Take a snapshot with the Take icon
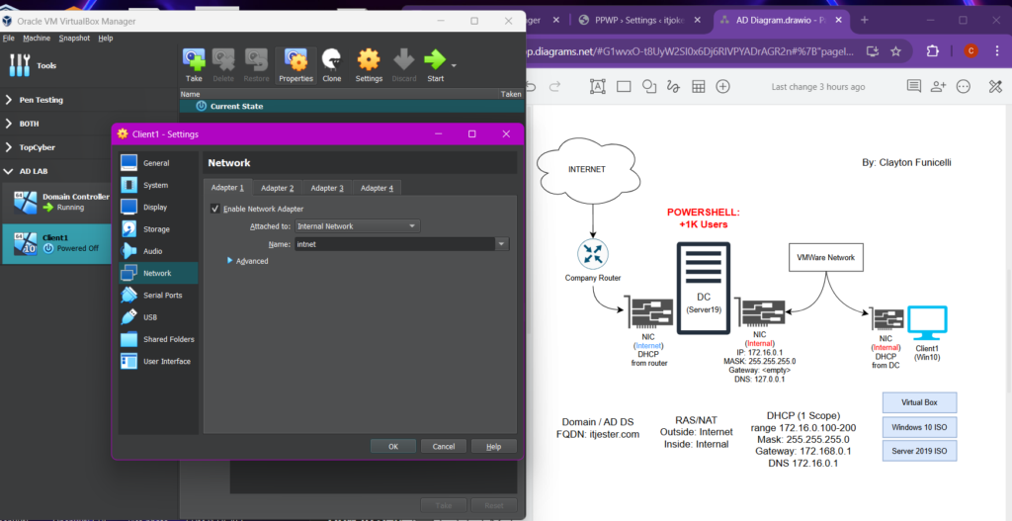1012x521 pixels. click(x=194, y=65)
